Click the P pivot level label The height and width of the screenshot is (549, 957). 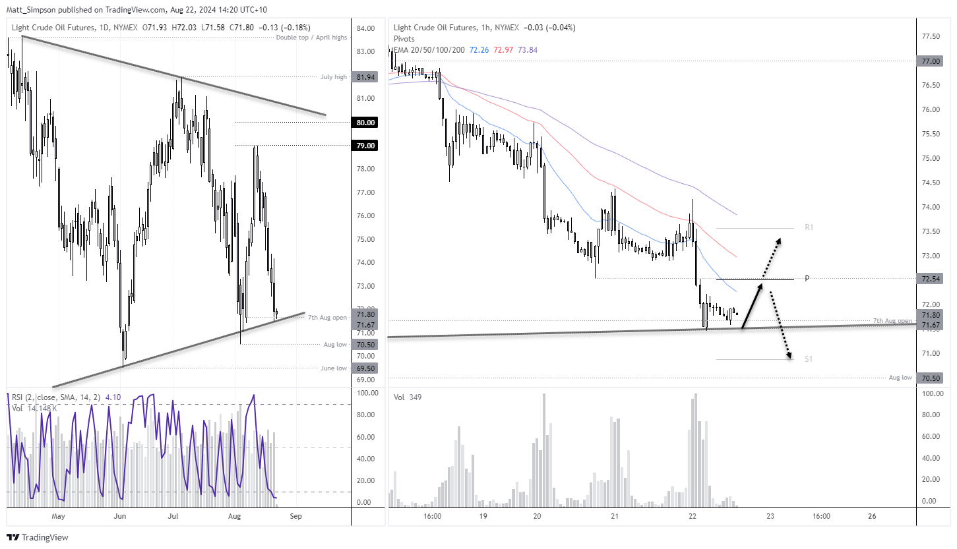806,279
